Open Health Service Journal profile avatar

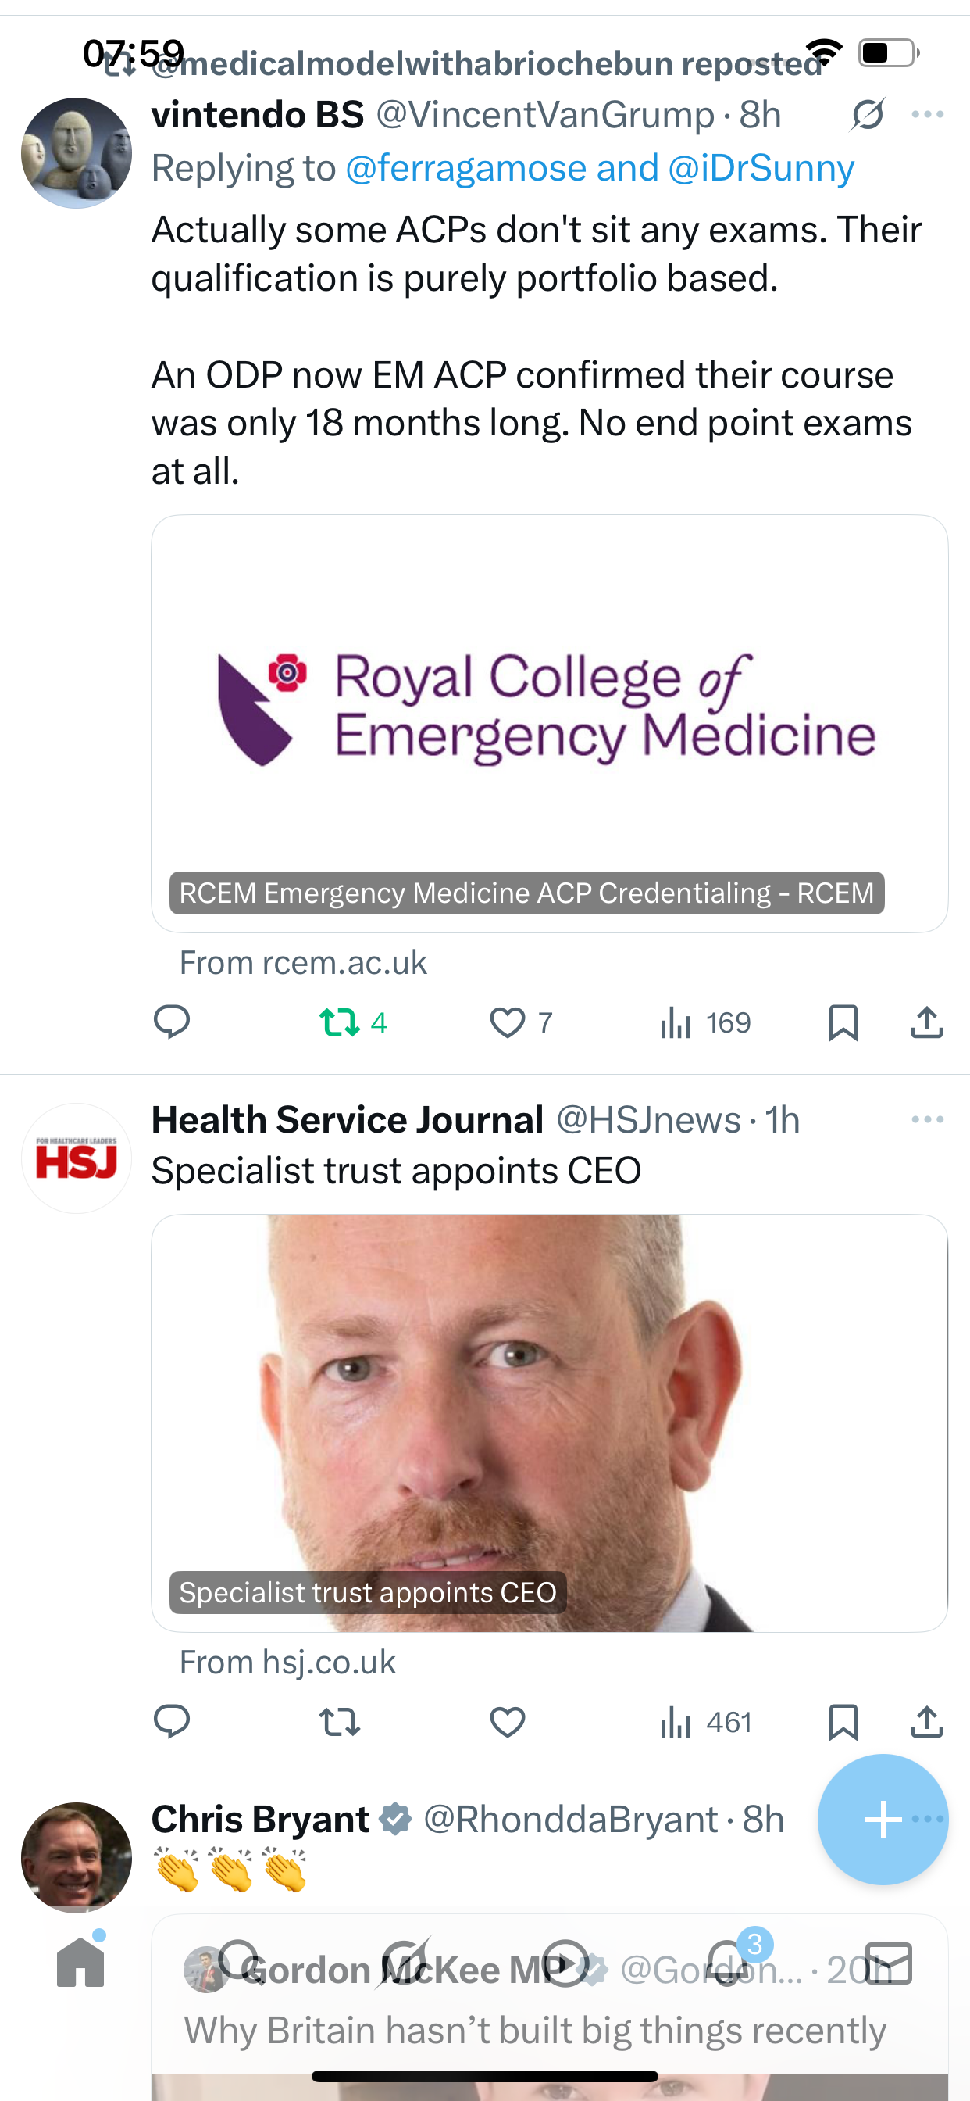click(77, 1158)
